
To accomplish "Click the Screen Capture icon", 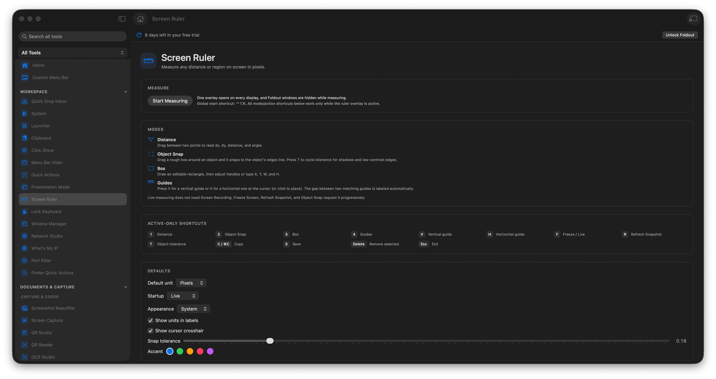I will tap(25, 320).
